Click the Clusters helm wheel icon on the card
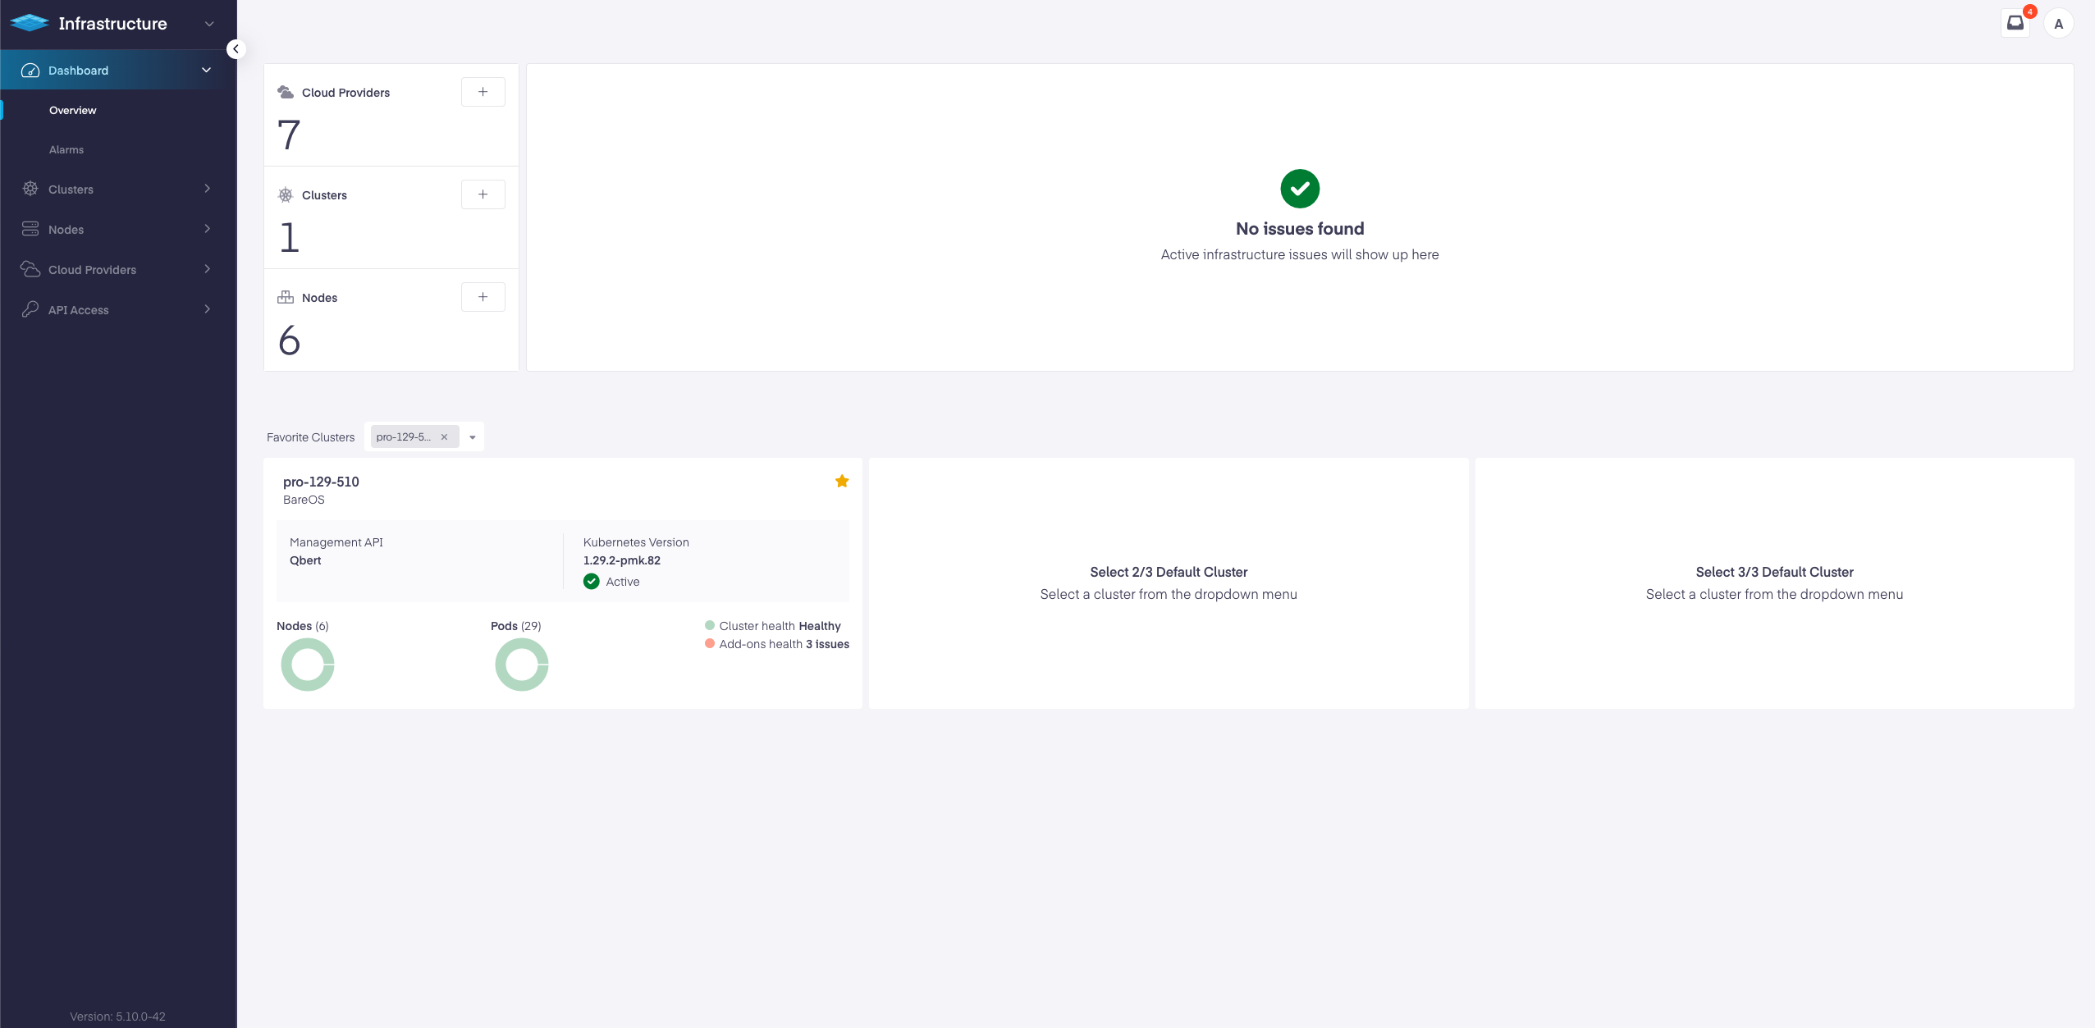This screenshot has height=1028, width=2095. [285, 194]
